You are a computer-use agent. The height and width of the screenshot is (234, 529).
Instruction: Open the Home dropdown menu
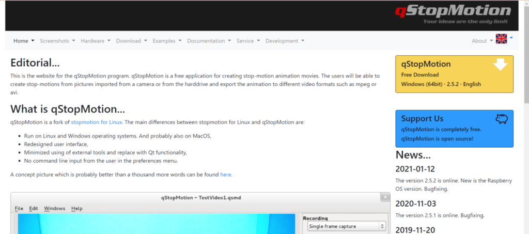(x=24, y=41)
